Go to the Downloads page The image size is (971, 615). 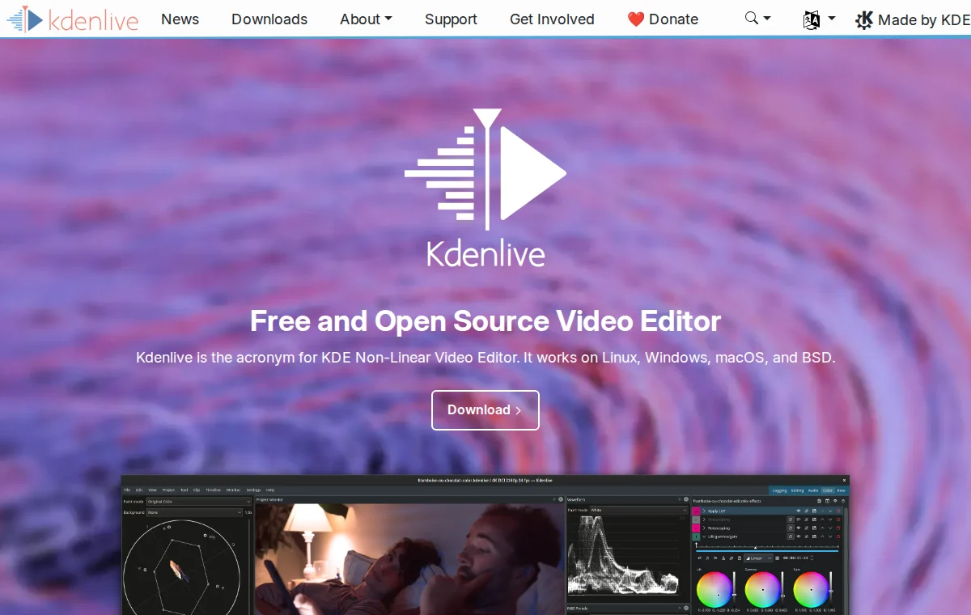click(269, 19)
